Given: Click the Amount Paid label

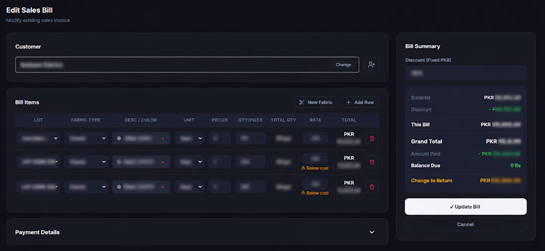Looking at the screenshot, I should coord(426,154).
